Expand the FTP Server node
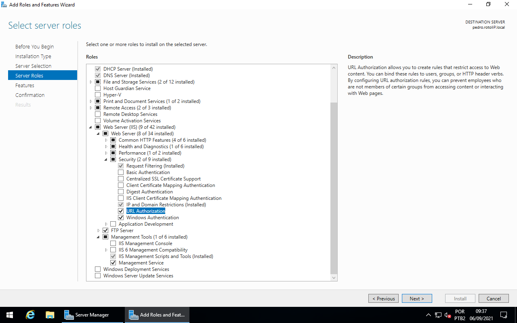This screenshot has height=323, width=517. [99, 231]
